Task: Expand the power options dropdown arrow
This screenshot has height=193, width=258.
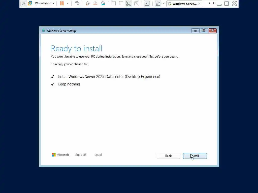Action: coord(67,3)
